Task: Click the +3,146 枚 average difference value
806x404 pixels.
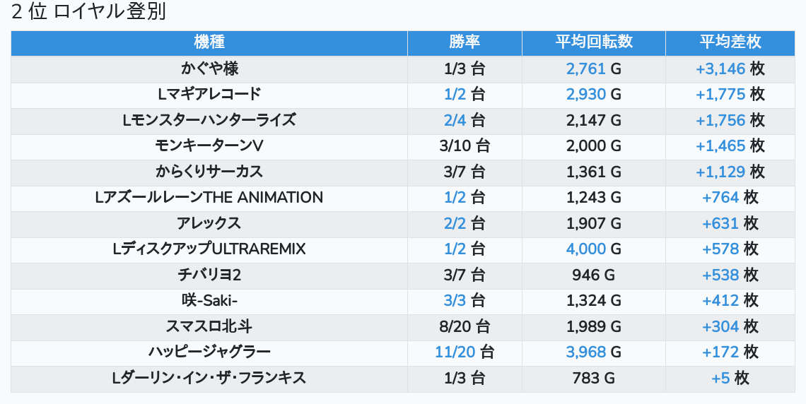Action: (x=730, y=69)
